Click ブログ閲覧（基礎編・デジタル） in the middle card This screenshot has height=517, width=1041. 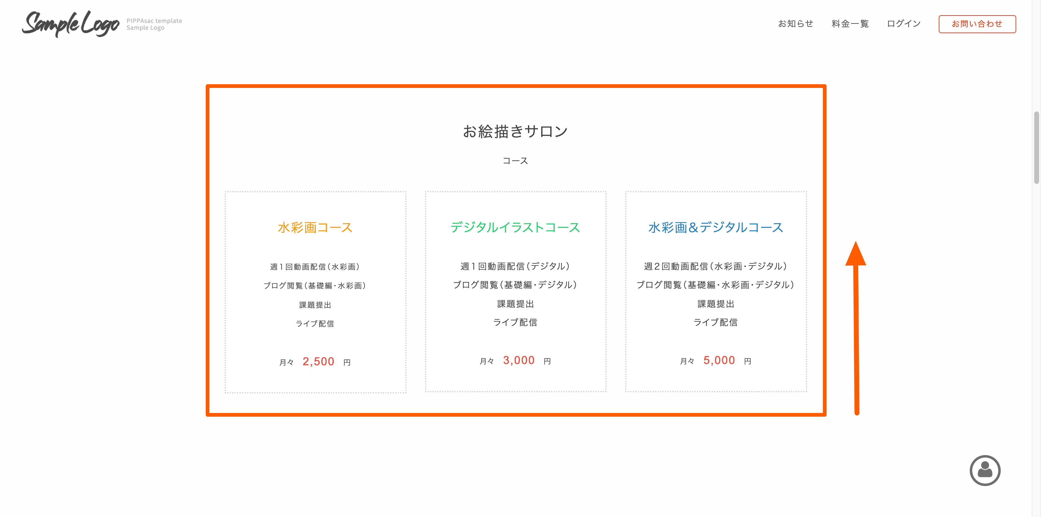515,285
